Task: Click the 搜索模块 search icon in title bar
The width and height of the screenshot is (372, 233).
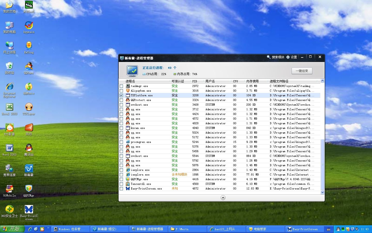Action: (276, 57)
